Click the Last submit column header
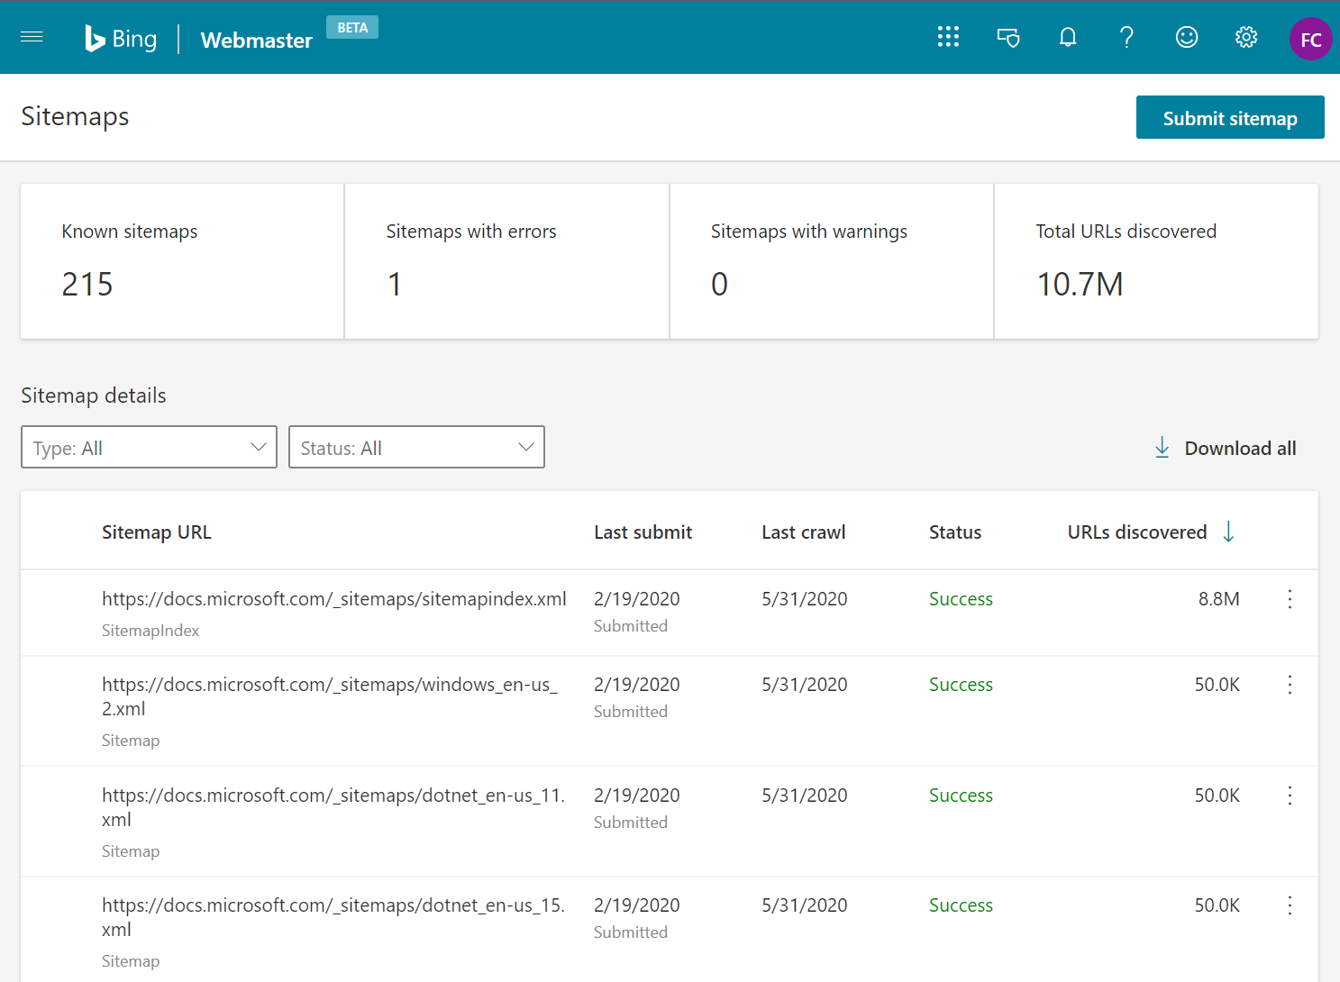 [643, 532]
